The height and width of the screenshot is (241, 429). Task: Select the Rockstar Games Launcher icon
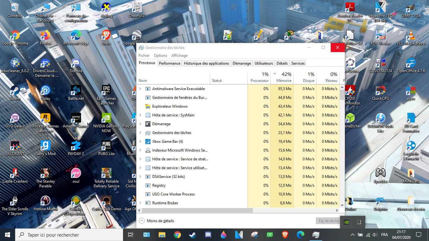point(46,123)
